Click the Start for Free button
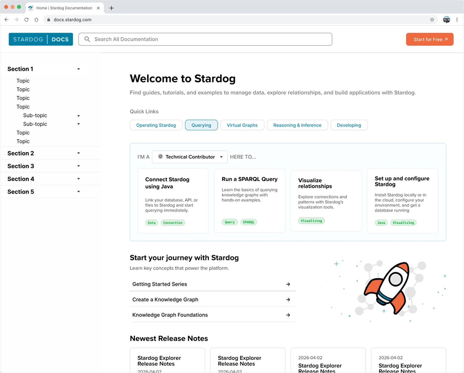Viewport: 464px width, 373px height. 430,39
